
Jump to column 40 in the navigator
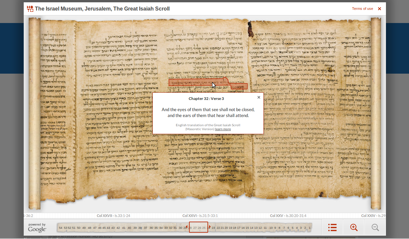(x=129, y=228)
